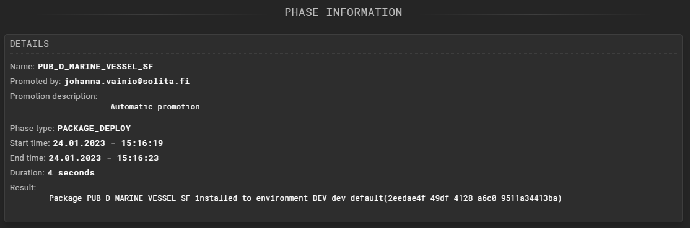Click the Start time label
The width and height of the screenshot is (690, 228).
point(30,143)
